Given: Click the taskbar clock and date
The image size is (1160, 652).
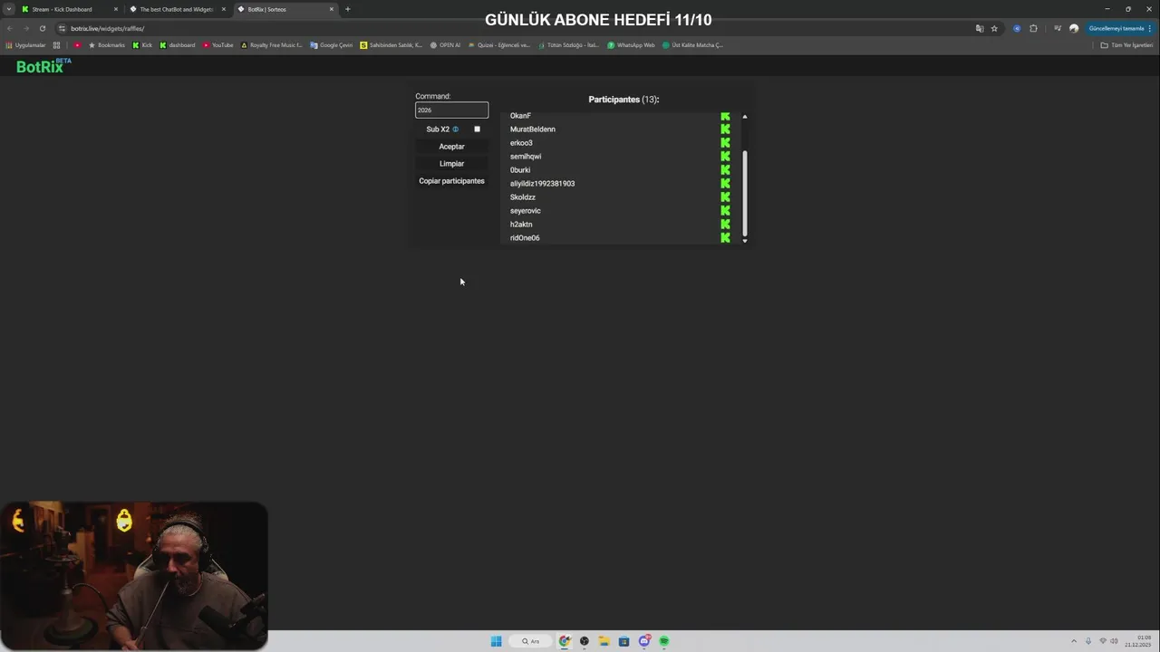Looking at the screenshot, I should (x=1137, y=641).
